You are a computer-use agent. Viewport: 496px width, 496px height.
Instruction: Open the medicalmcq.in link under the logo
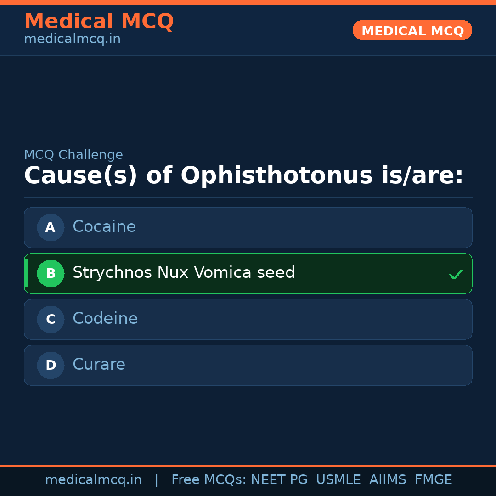72,39
